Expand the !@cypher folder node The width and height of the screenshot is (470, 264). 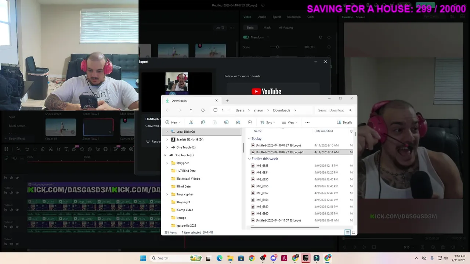(x=167, y=163)
